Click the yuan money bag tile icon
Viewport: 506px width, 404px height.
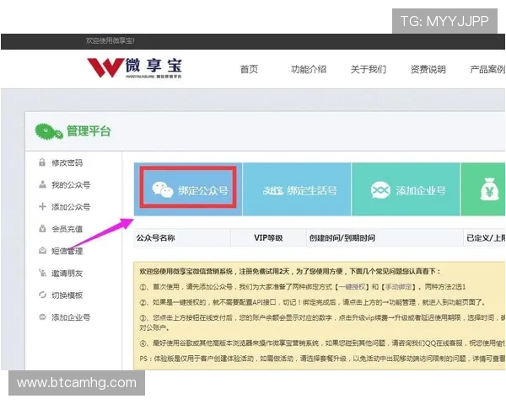click(x=489, y=189)
